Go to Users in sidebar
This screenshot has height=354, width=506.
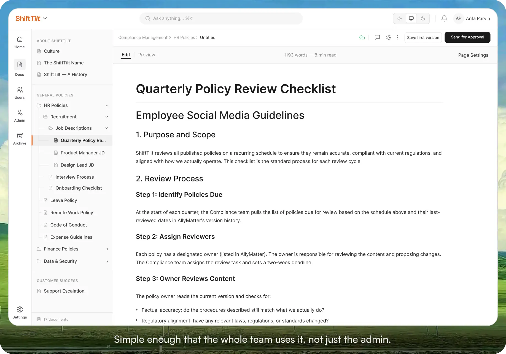(20, 90)
